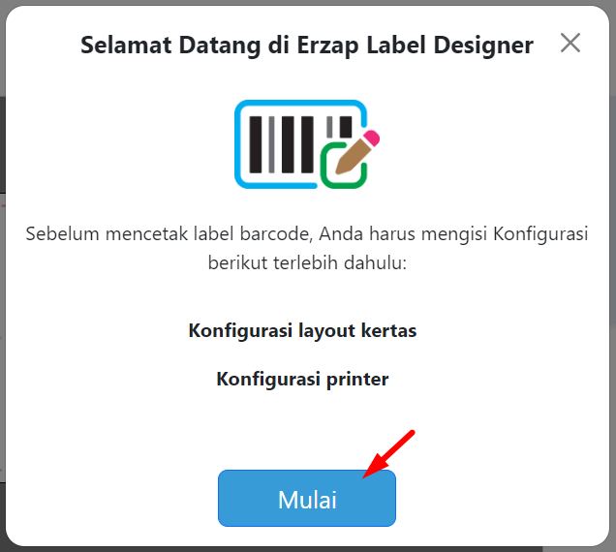Click the gray strip above the dialog
Viewport: 616px width, 552px height.
click(308, 2)
